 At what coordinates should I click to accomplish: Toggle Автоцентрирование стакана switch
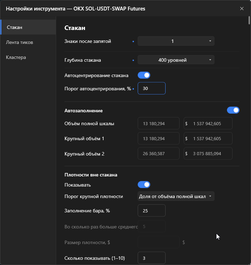(144, 75)
